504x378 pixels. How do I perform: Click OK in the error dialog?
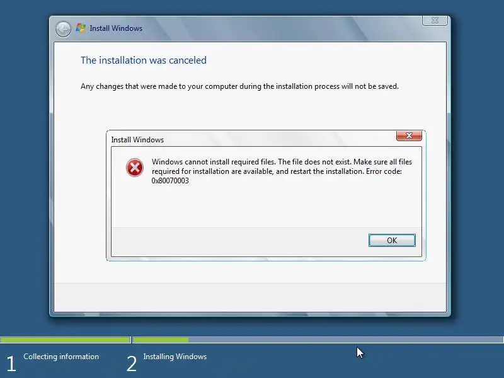(x=392, y=241)
